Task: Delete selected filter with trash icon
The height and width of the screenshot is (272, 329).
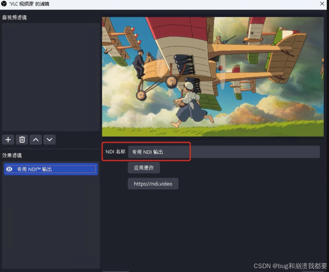Action: point(22,139)
